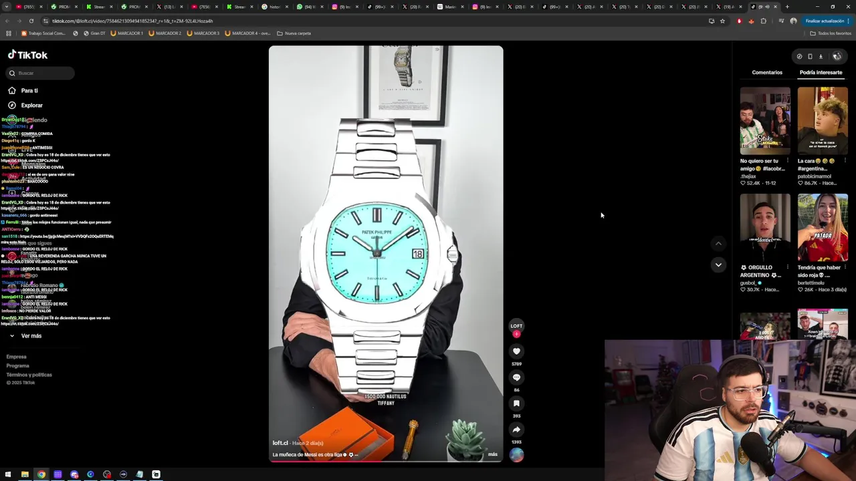Open the Trabajo Social bookmark

click(43, 33)
